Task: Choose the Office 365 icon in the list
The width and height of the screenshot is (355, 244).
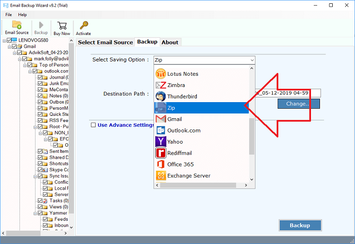Action: coord(160,164)
